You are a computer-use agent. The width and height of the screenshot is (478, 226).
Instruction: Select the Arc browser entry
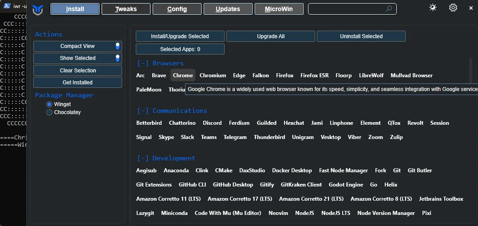(141, 75)
